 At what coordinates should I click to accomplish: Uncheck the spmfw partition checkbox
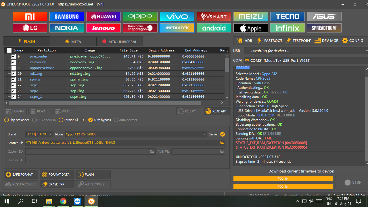coord(14,79)
